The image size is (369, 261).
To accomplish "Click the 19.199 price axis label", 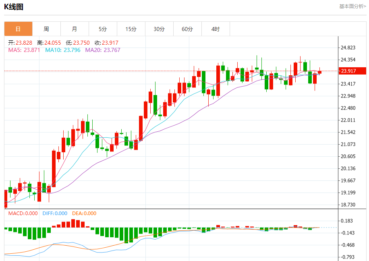I will [x=348, y=193].
